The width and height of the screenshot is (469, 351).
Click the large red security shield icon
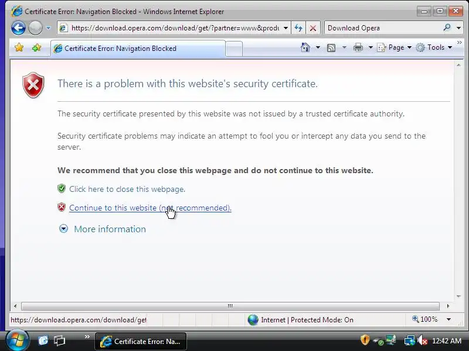33,85
